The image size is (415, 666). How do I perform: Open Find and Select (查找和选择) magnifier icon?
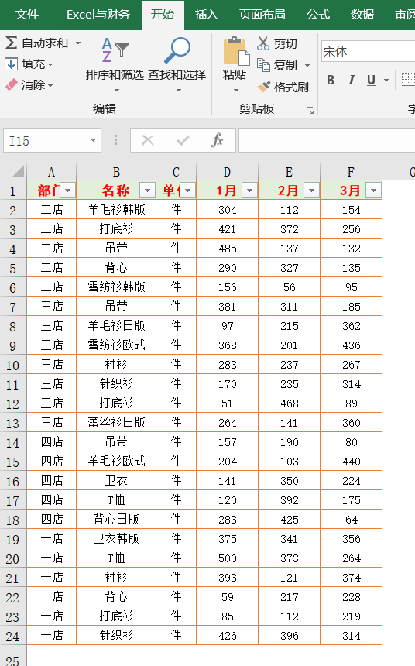coord(177,50)
